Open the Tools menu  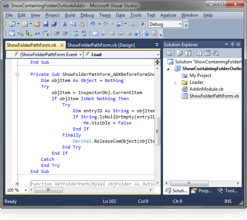(136, 15)
